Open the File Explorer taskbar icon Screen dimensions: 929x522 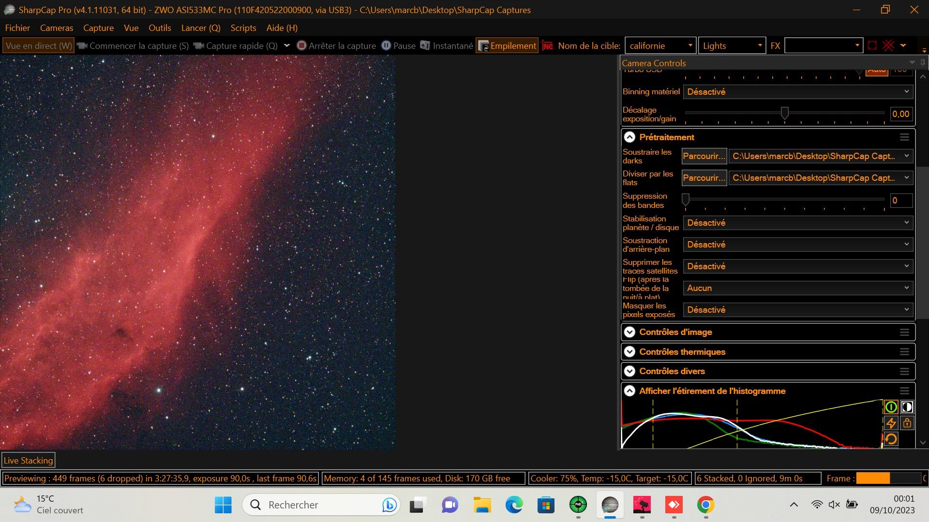(482, 505)
